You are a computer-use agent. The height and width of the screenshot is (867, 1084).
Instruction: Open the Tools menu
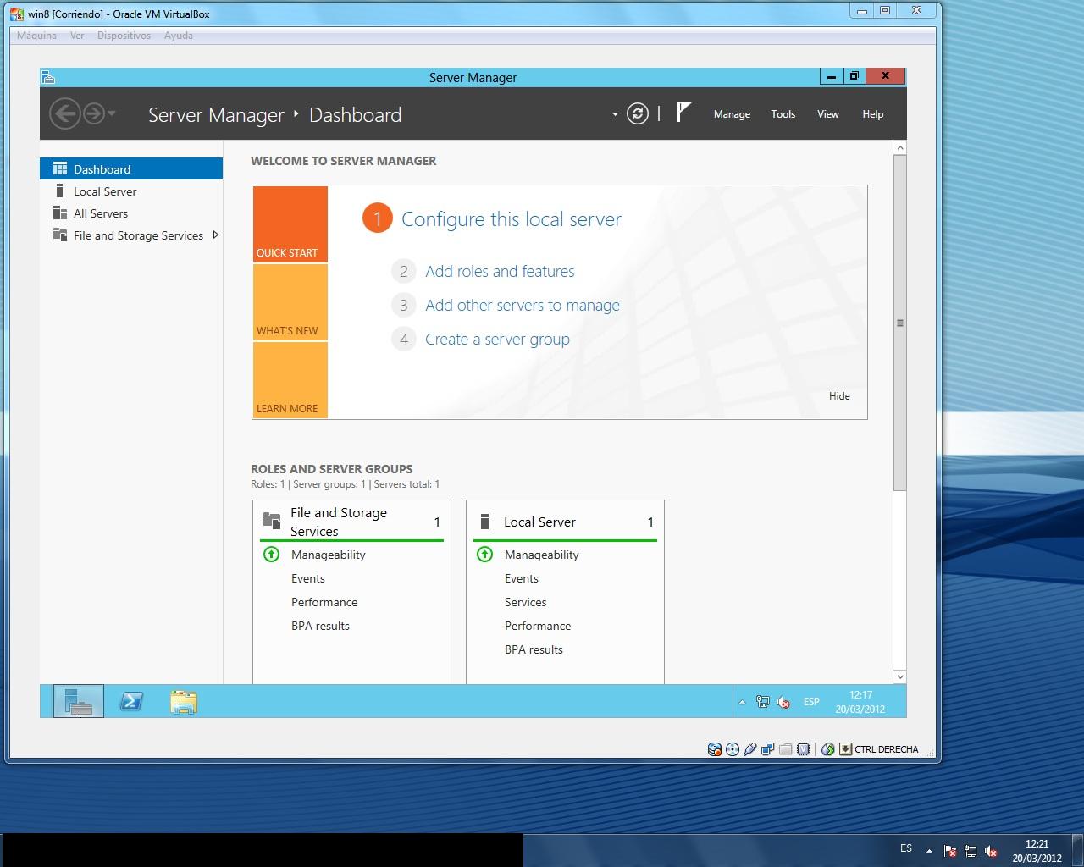point(783,114)
